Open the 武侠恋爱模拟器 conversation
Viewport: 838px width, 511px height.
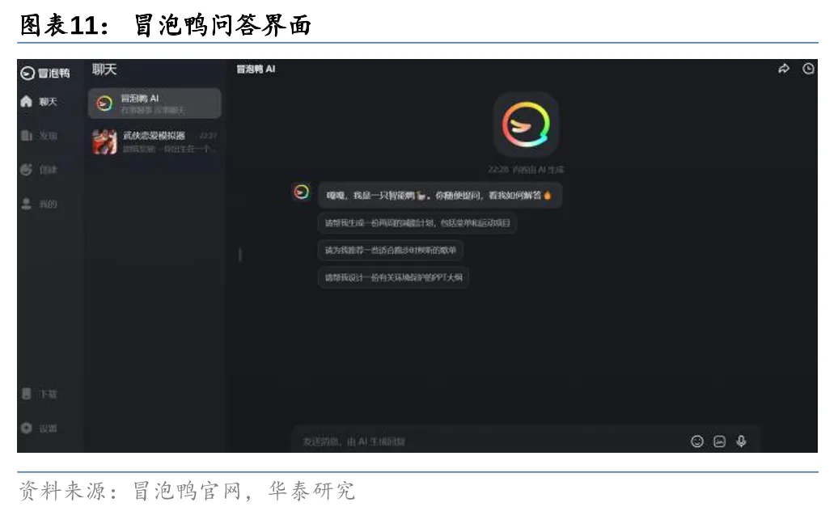[154, 141]
